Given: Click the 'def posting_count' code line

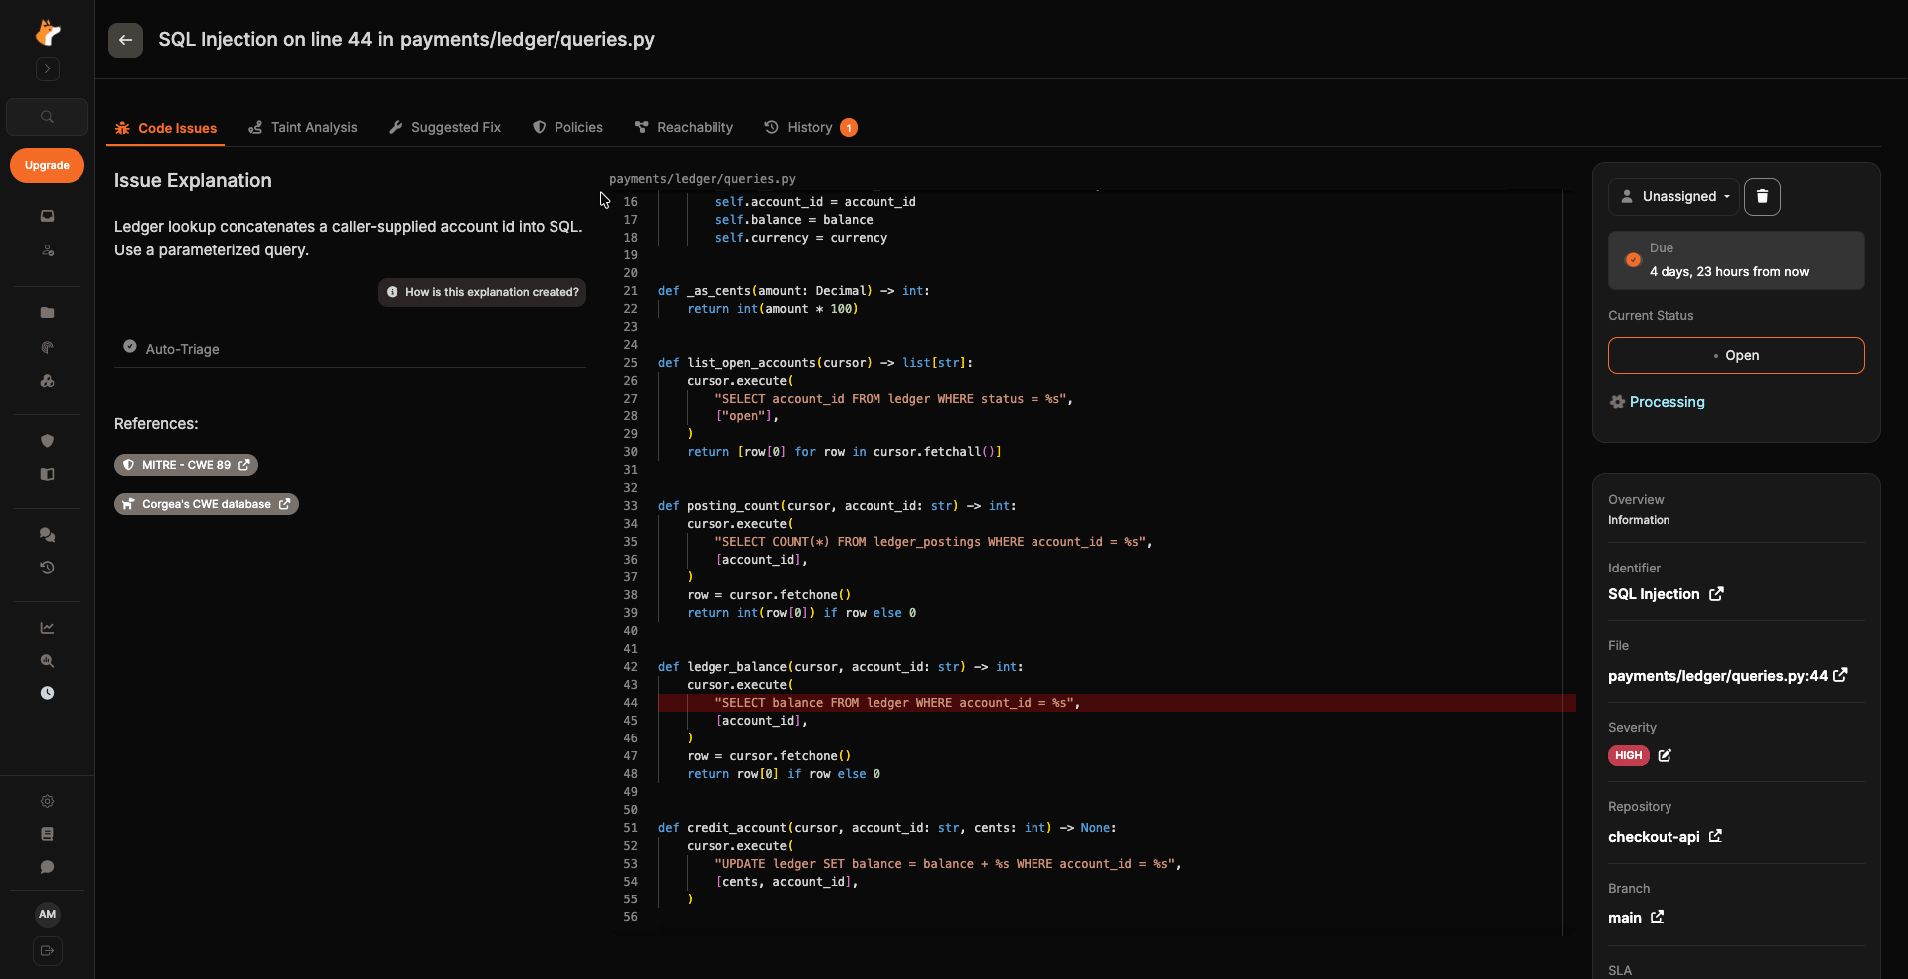Looking at the screenshot, I should [x=836, y=506].
